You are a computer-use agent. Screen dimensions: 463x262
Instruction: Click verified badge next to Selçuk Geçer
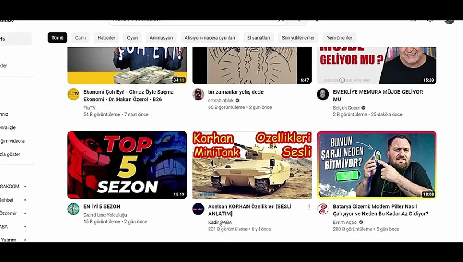point(364,108)
